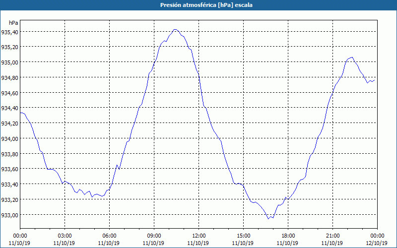Click the 06:00 time axis label
This screenshot has height=248, width=397.
tap(109, 236)
